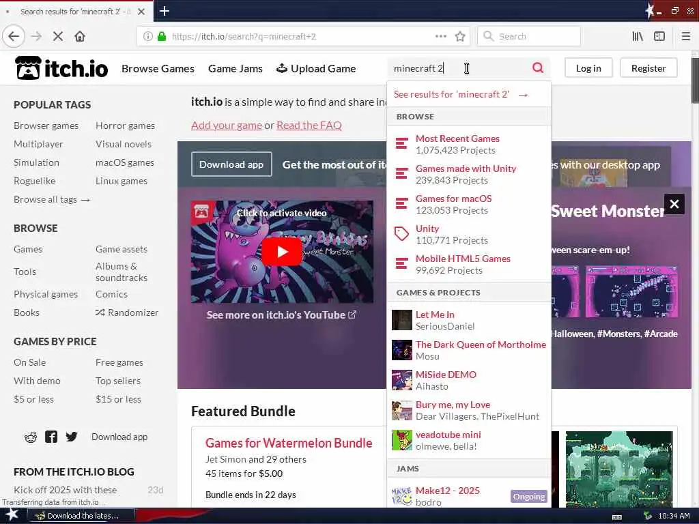Open veadotube mini thumbnail icon
This screenshot has height=524, width=699.
pyautogui.click(x=401, y=440)
